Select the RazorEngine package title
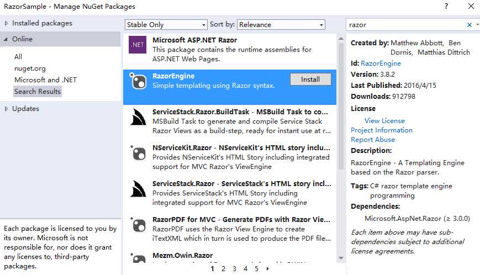This screenshot has height=275, width=480. [173, 76]
